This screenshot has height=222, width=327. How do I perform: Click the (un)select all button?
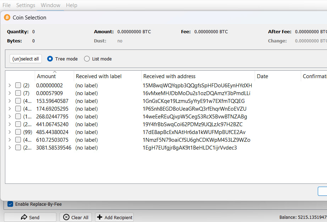[x=26, y=59]
